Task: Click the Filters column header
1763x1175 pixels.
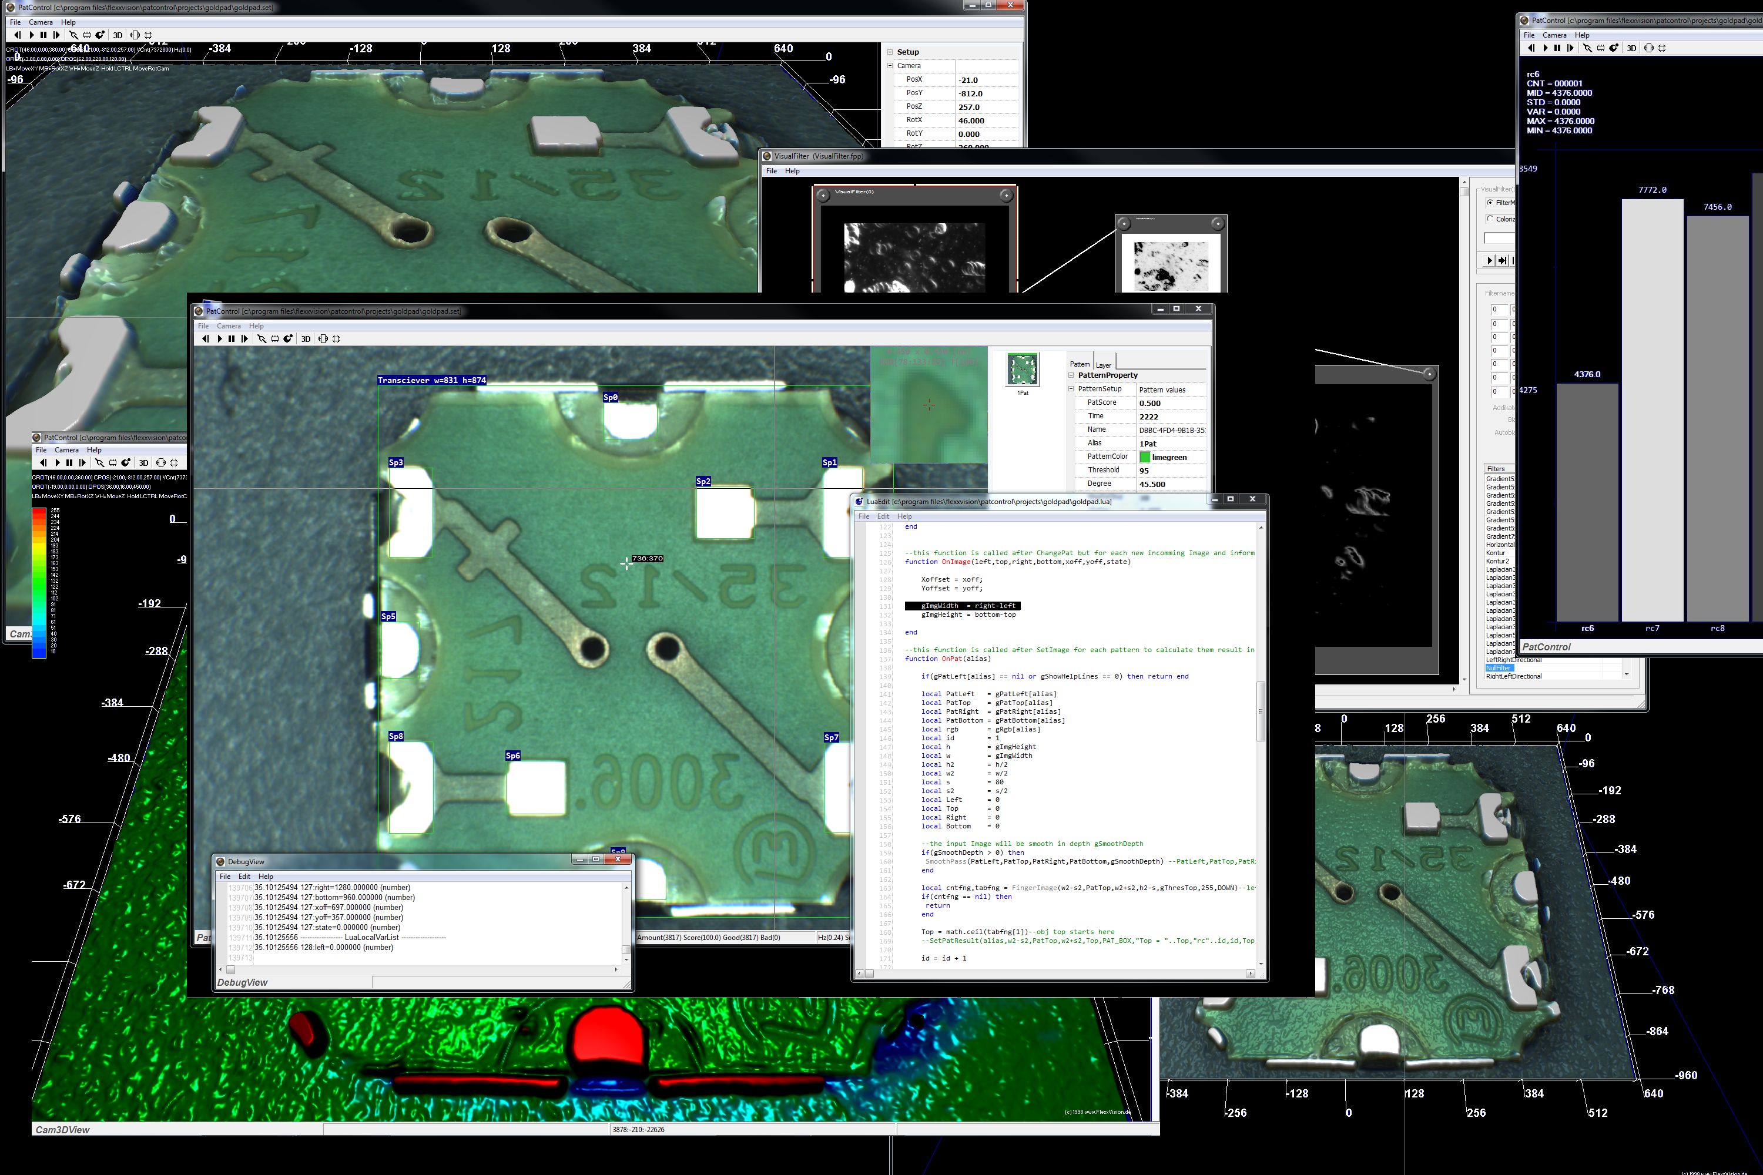Action: [x=1499, y=468]
